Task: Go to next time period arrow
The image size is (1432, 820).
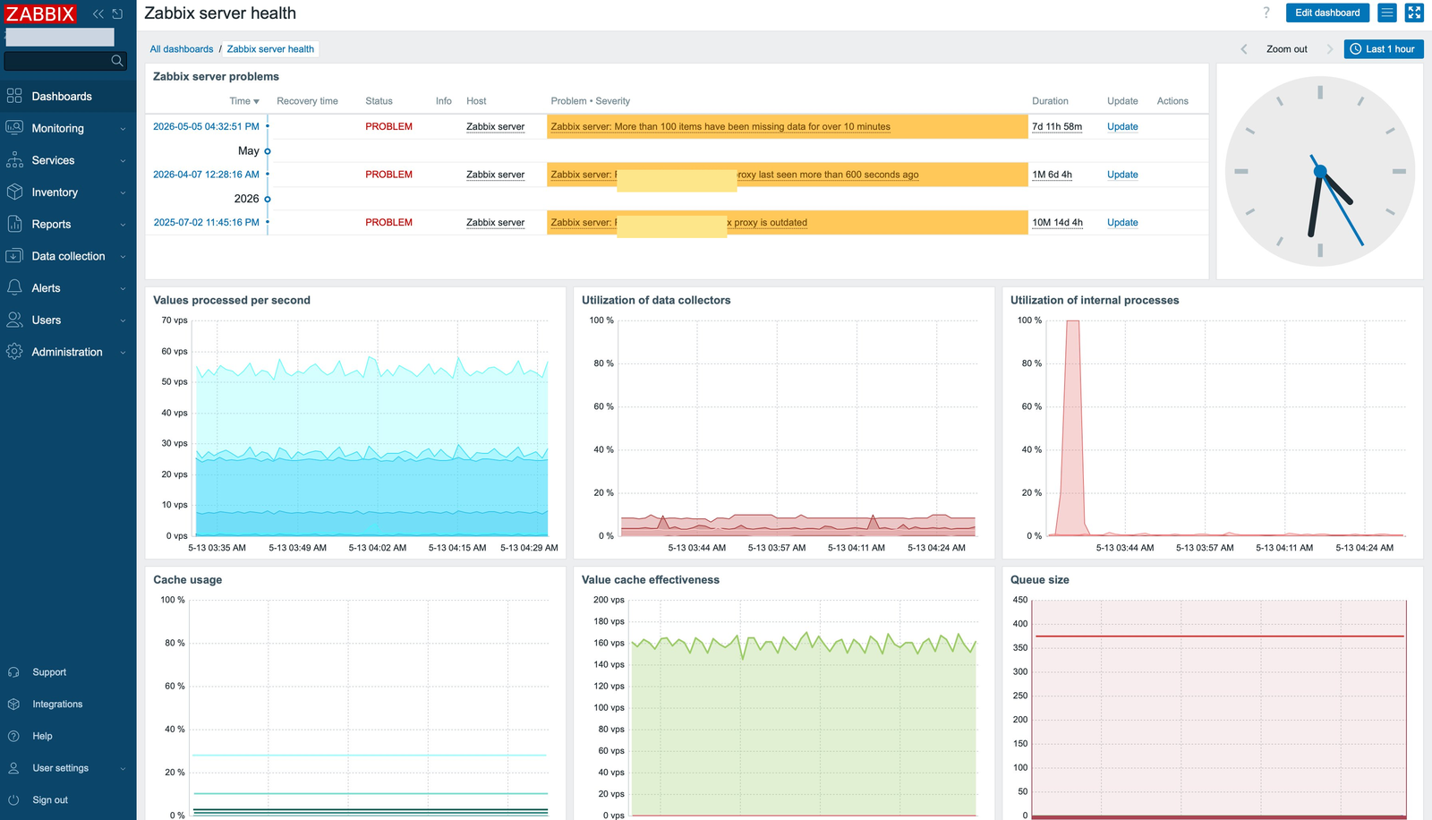Action: (x=1330, y=49)
